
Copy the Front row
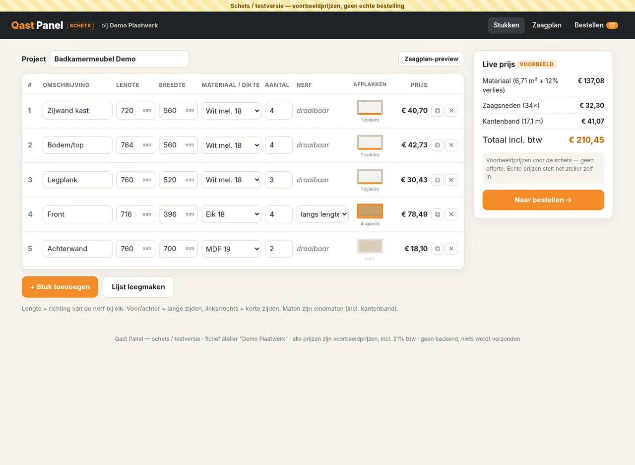438,214
